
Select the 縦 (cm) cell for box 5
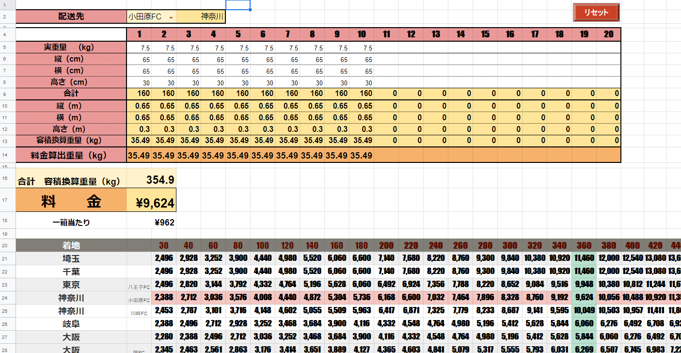click(238, 59)
